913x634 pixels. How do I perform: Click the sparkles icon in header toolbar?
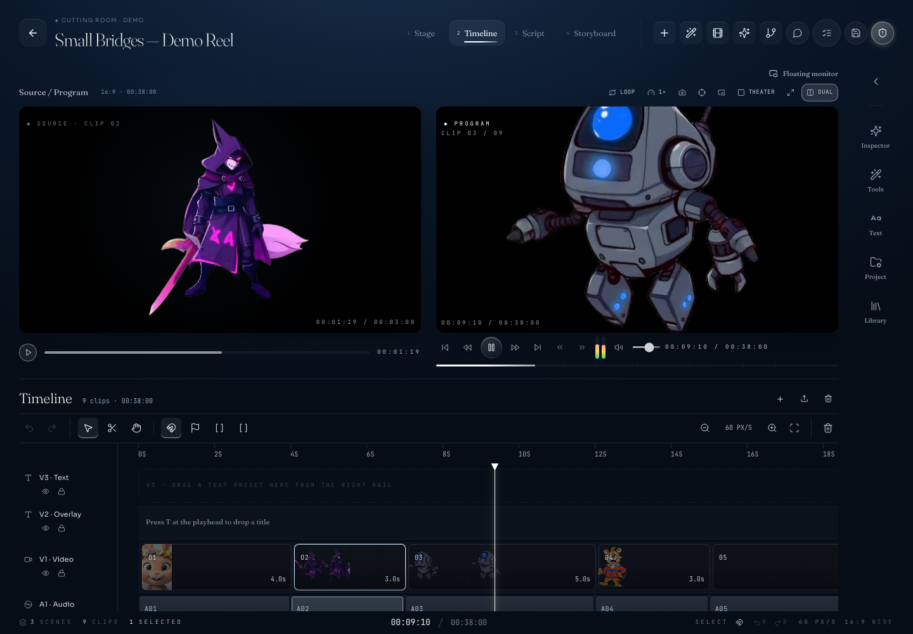744,33
